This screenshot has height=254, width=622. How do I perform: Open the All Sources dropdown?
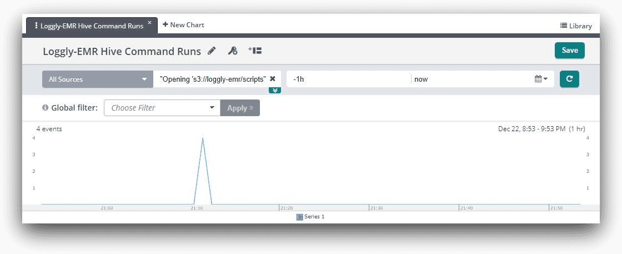[x=97, y=79]
